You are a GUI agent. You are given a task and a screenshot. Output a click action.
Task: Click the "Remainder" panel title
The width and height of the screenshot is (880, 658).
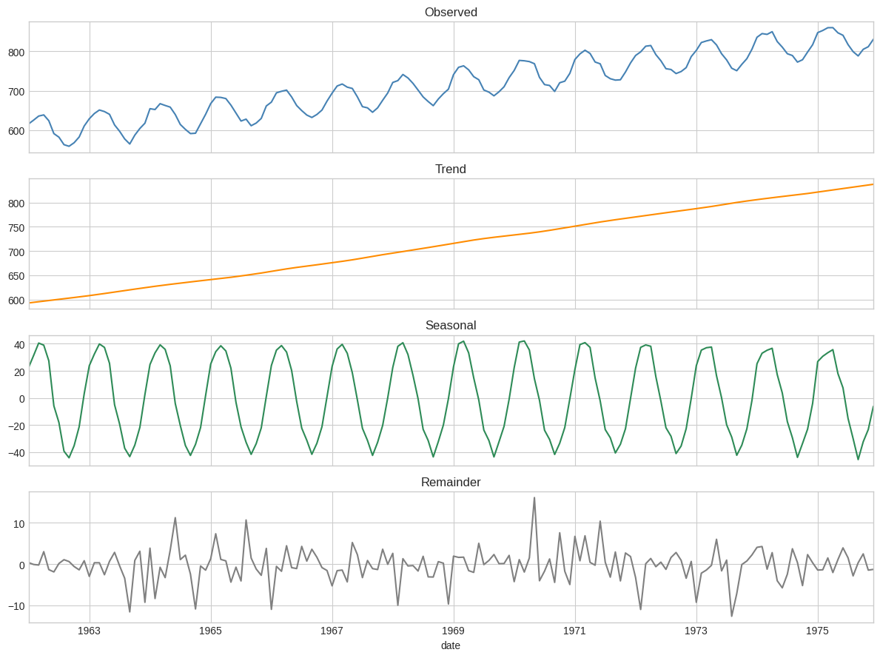tap(451, 482)
